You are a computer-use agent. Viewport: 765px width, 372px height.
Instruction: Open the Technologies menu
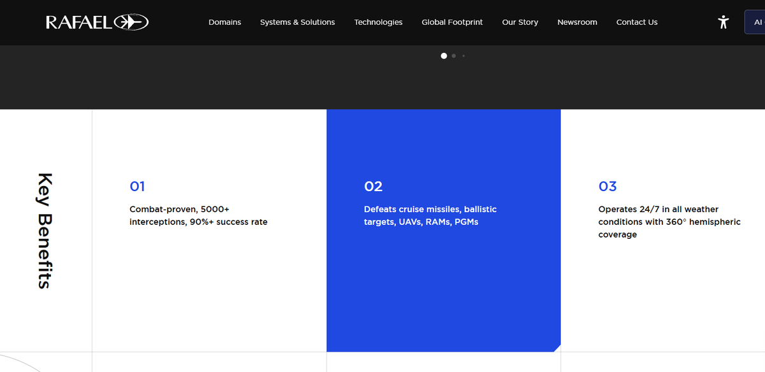click(379, 22)
